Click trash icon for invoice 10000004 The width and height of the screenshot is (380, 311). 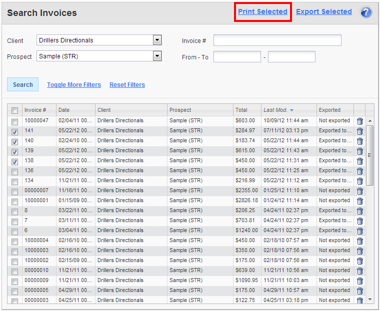click(359, 241)
